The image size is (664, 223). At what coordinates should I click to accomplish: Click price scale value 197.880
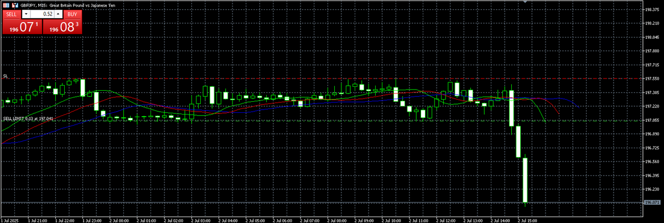click(x=652, y=51)
